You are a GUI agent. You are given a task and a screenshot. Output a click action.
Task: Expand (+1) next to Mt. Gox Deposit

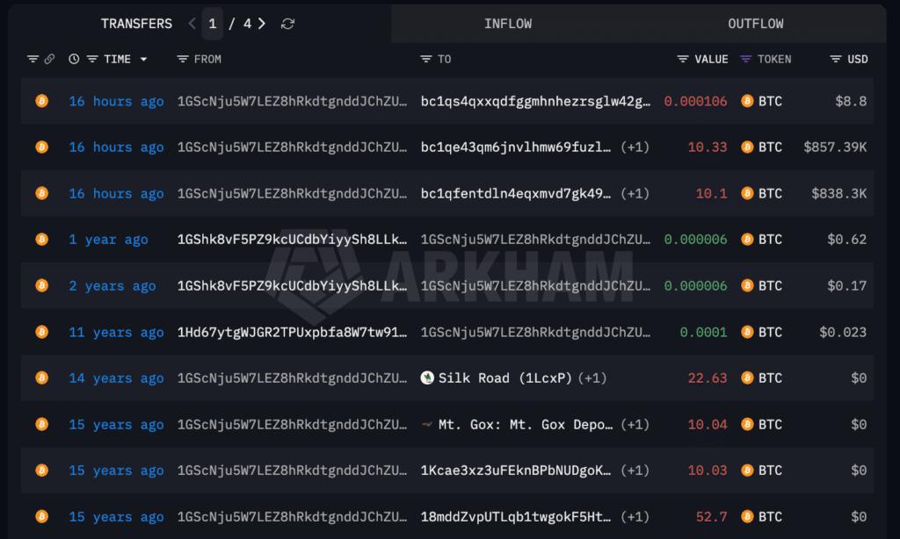click(x=635, y=425)
